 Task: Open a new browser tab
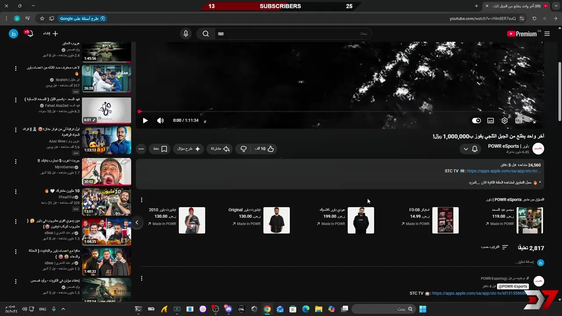476,6
